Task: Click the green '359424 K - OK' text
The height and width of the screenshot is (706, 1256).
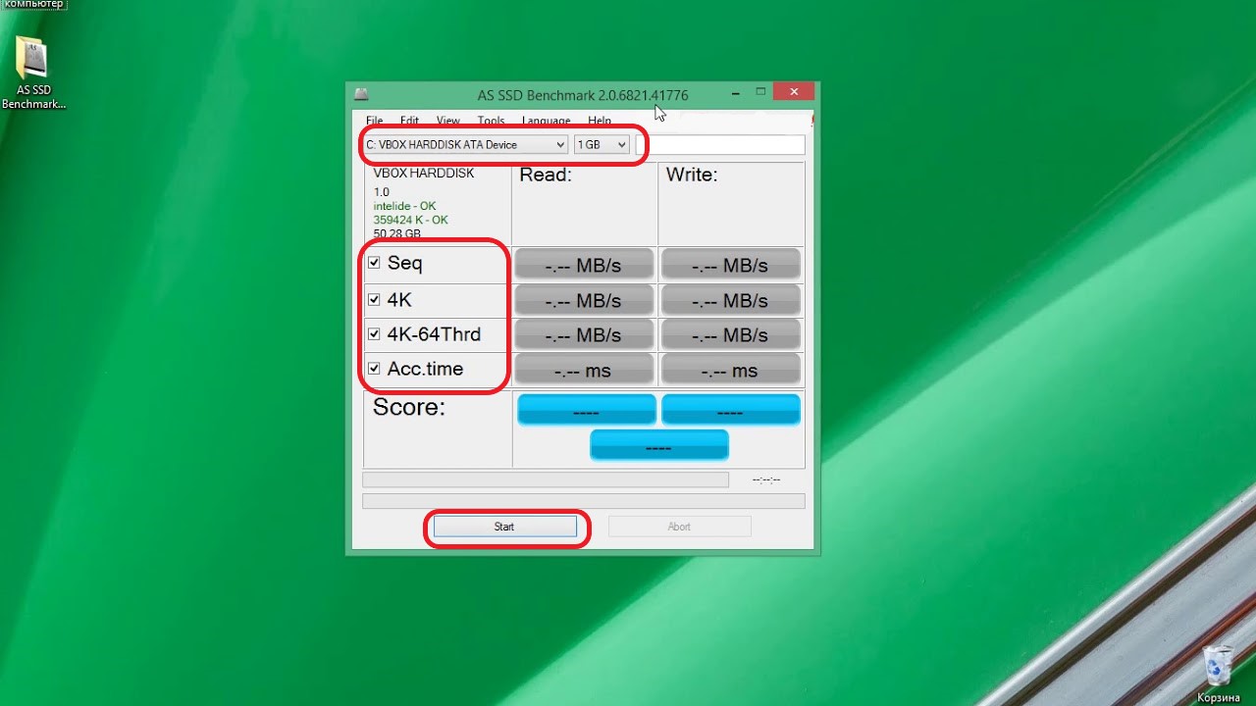Action: coord(410,220)
